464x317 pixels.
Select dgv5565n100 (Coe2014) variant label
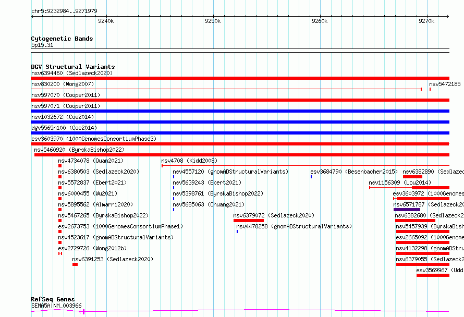(64, 128)
